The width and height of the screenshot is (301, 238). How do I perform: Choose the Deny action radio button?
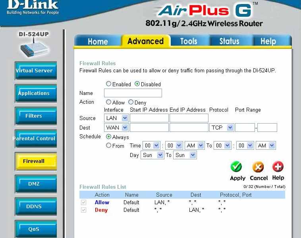131,102
